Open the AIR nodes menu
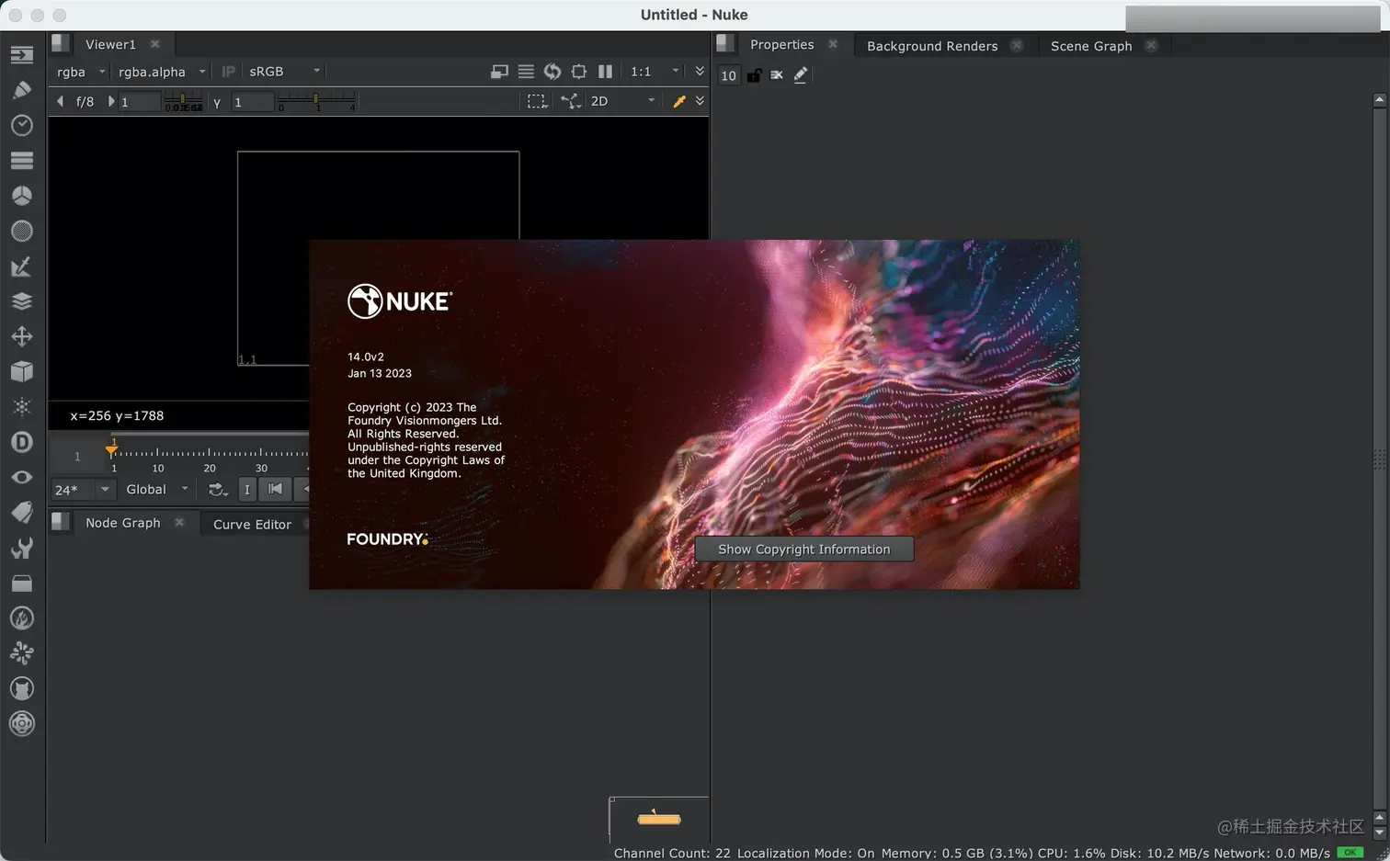This screenshot has width=1390, height=861. point(21,653)
